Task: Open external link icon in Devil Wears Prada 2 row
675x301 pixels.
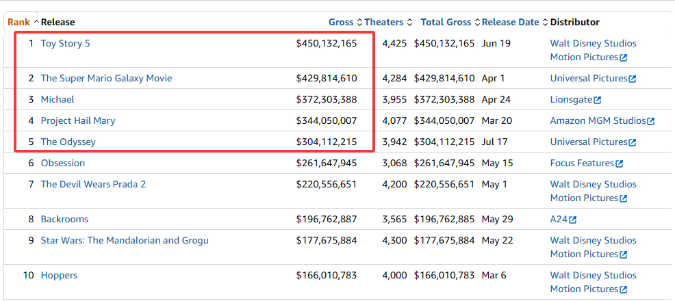Action: point(624,198)
